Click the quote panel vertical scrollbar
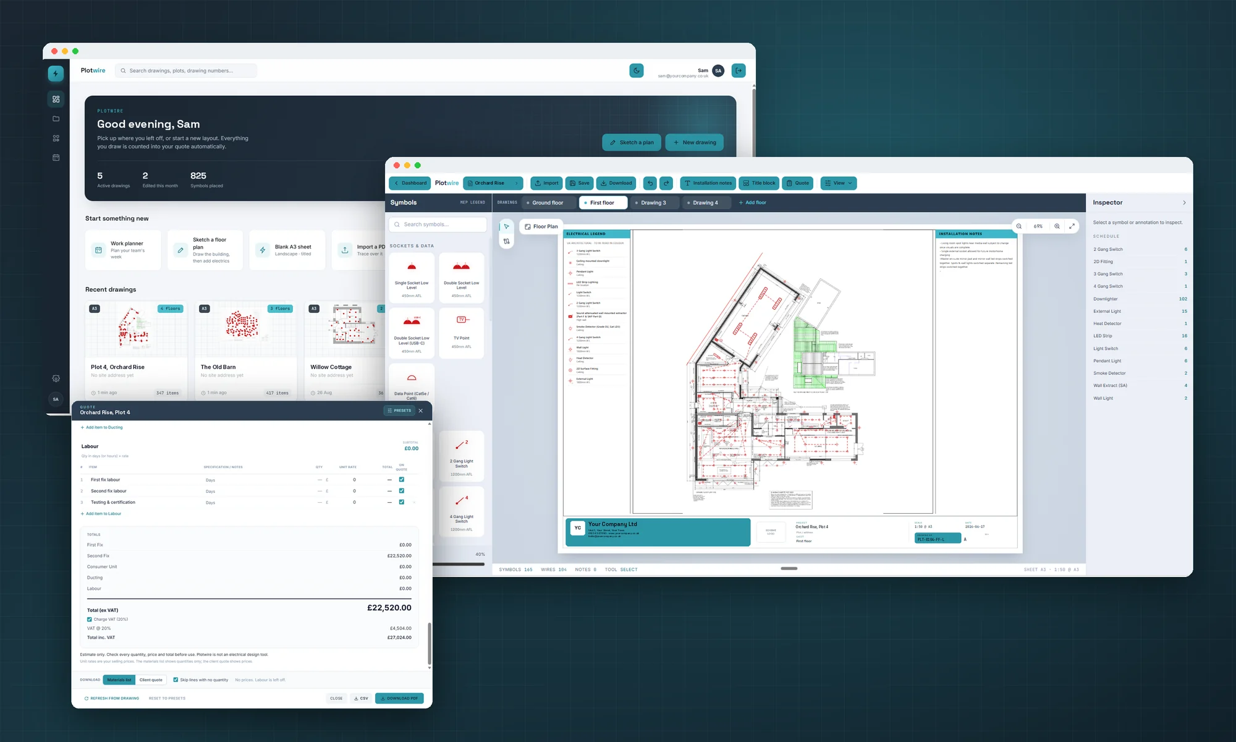 click(430, 643)
